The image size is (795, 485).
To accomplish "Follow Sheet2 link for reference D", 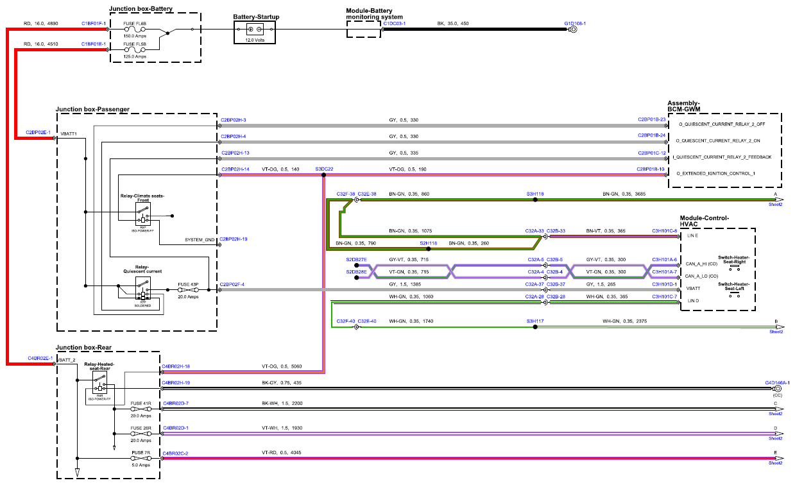I will pos(776,438).
